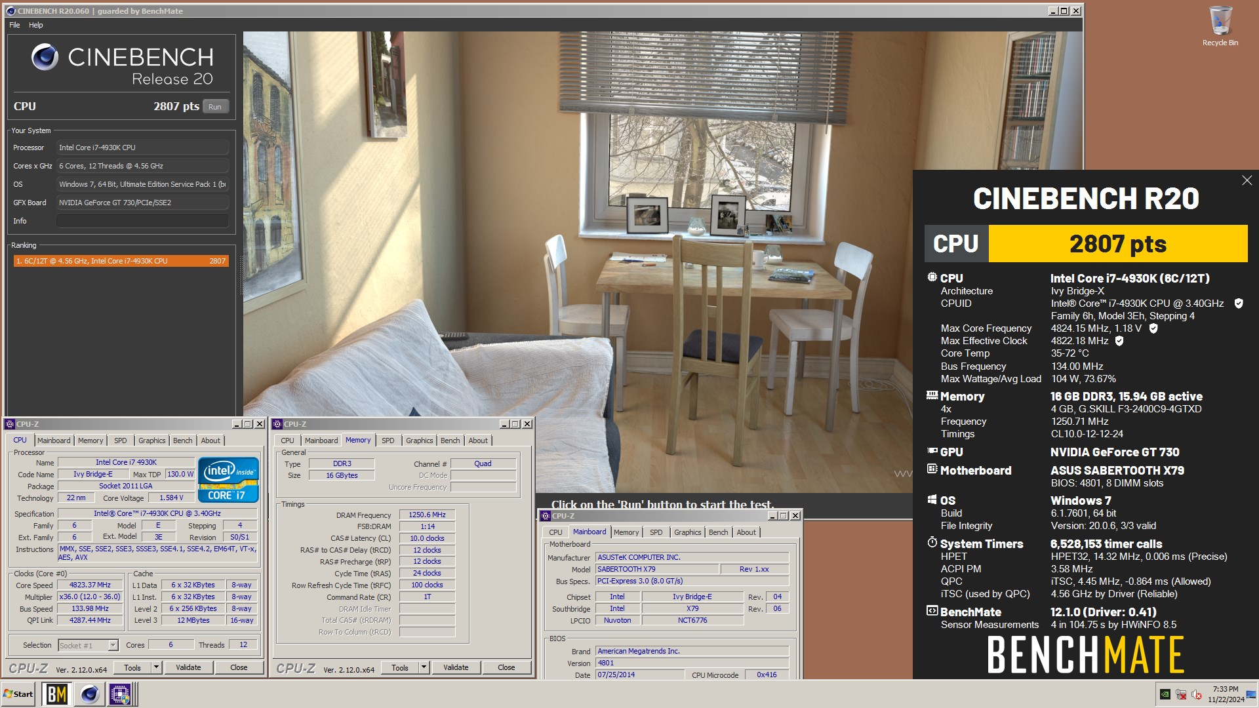Switch to CPU-Z from the taskbar chip icon
The width and height of the screenshot is (1259, 708).
pos(121,694)
